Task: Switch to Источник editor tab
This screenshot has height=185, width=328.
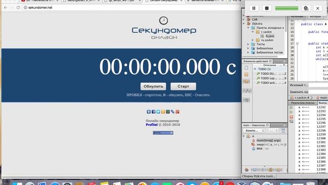Action: tap(297, 16)
